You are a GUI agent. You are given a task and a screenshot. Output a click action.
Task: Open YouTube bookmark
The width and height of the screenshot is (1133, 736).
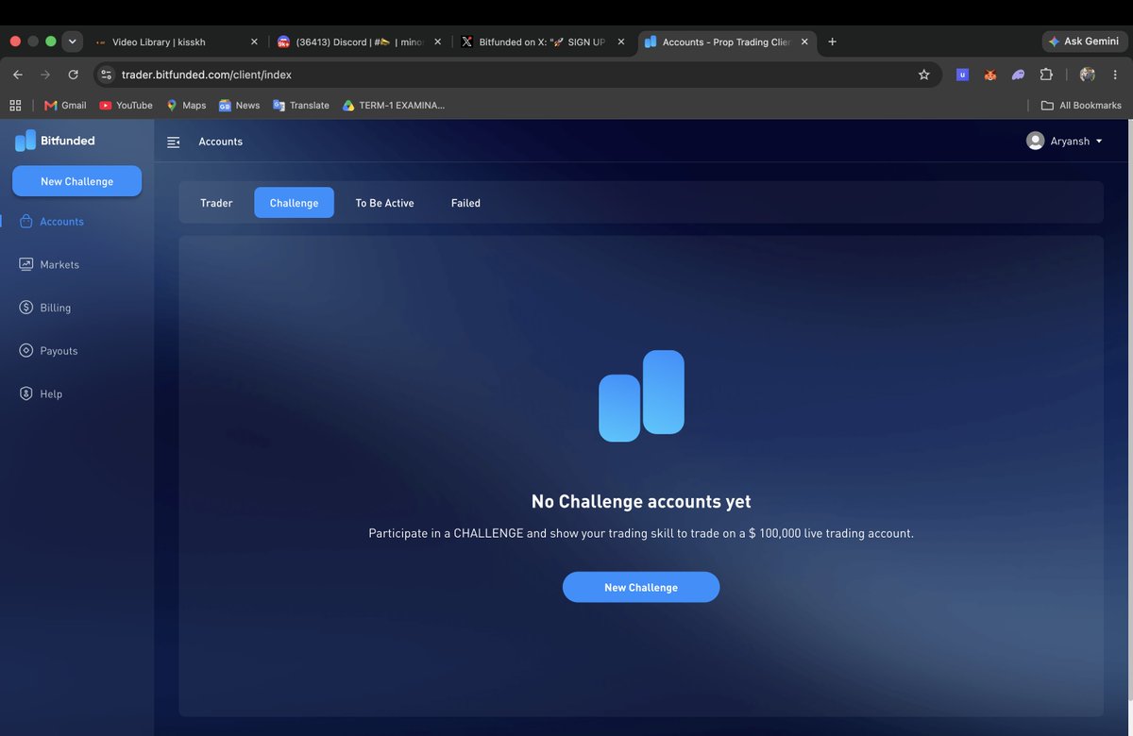[x=126, y=106]
